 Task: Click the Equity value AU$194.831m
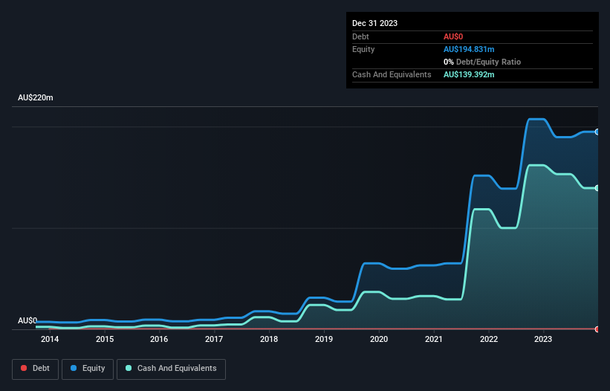pos(469,49)
